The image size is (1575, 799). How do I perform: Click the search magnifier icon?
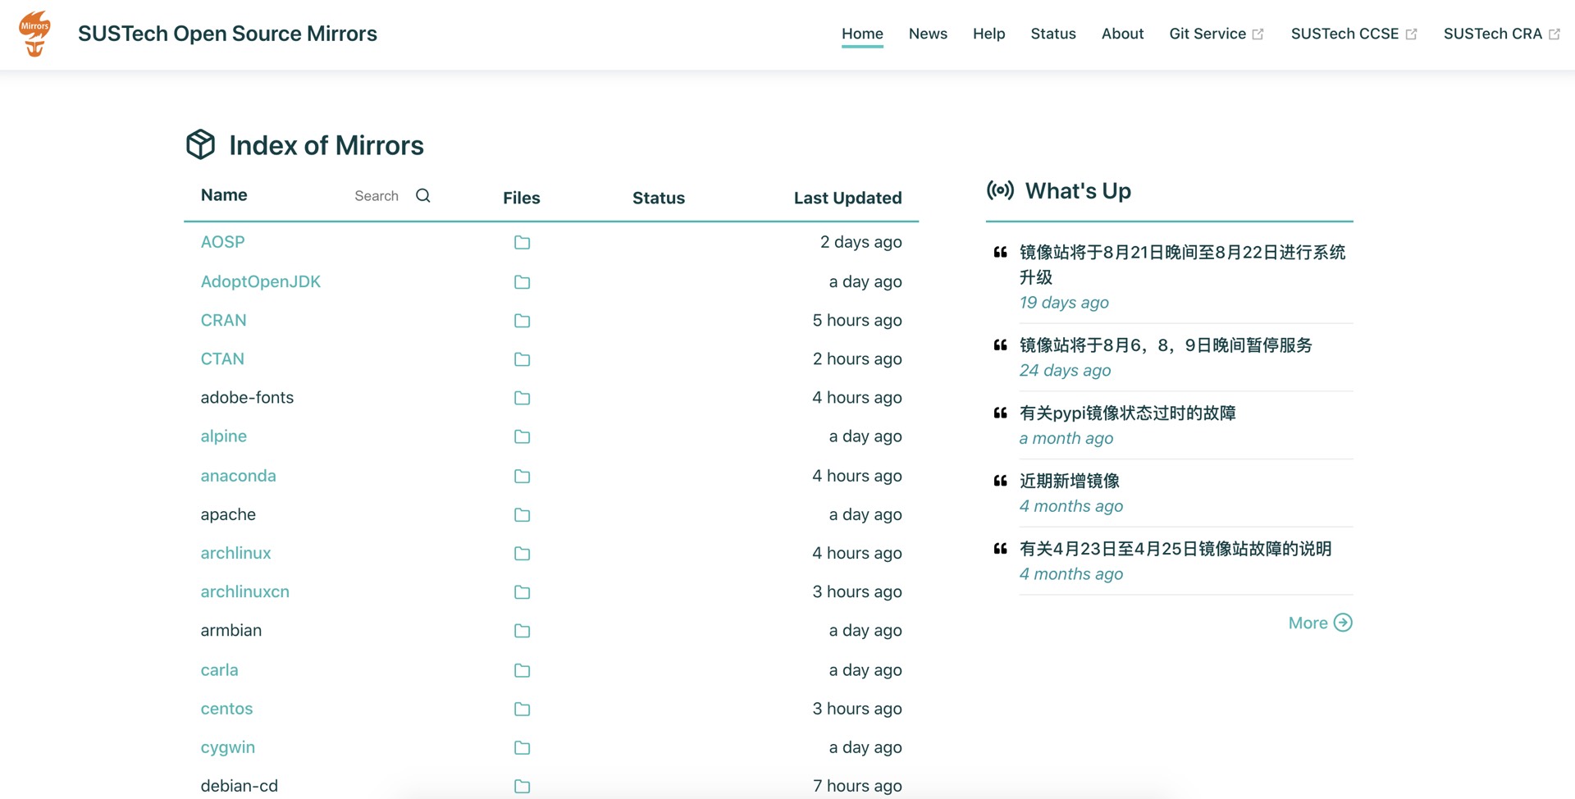click(422, 195)
